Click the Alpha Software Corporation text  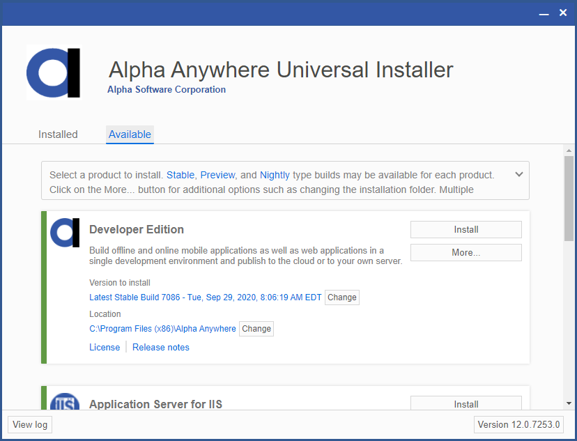pos(167,89)
